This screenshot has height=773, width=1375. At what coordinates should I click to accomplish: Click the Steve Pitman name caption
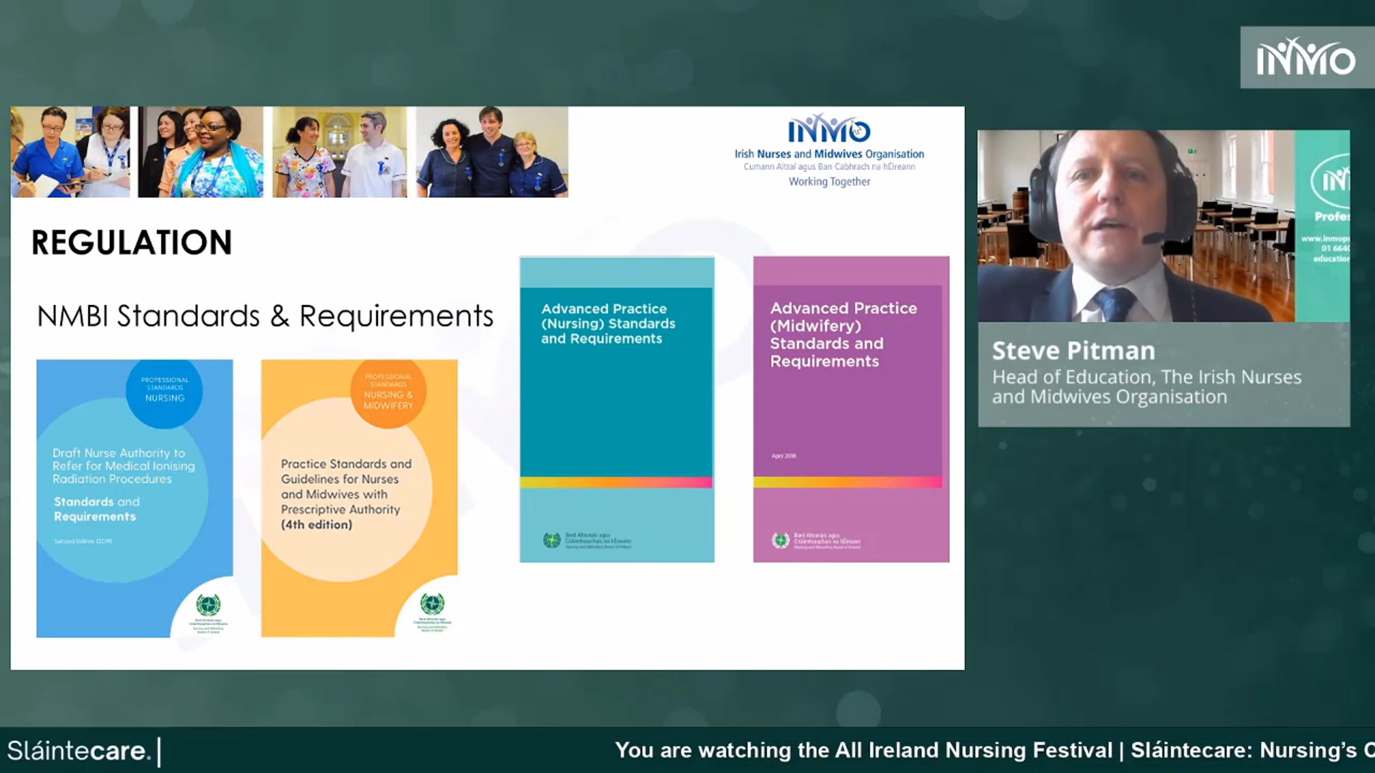click(x=1074, y=351)
